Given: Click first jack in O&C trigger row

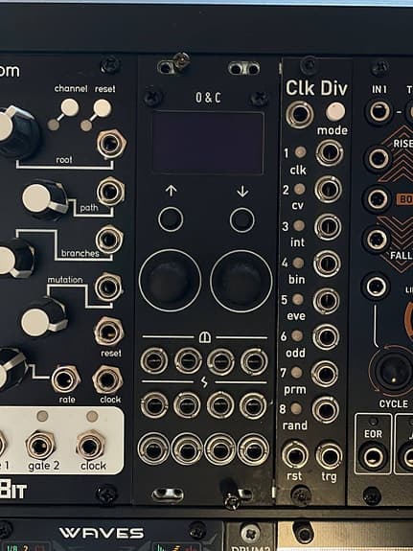Looking at the screenshot, I should click(x=154, y=361).
